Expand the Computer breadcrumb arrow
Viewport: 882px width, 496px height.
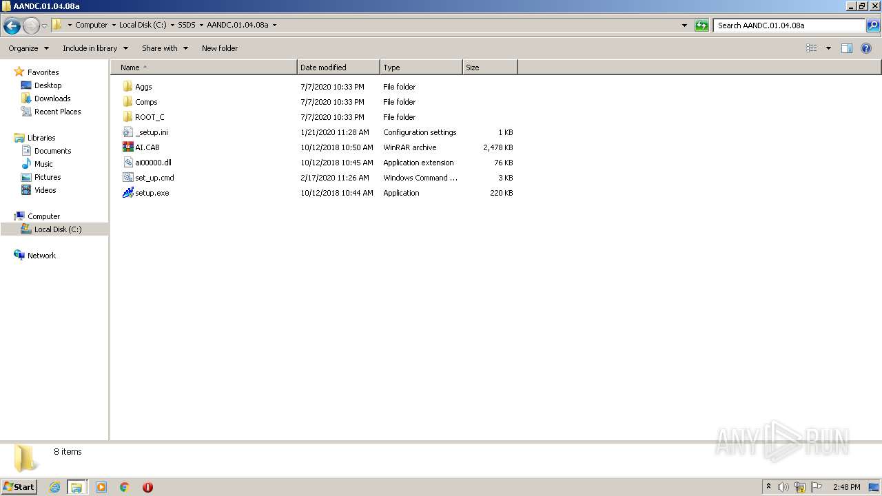pos(114,25)
